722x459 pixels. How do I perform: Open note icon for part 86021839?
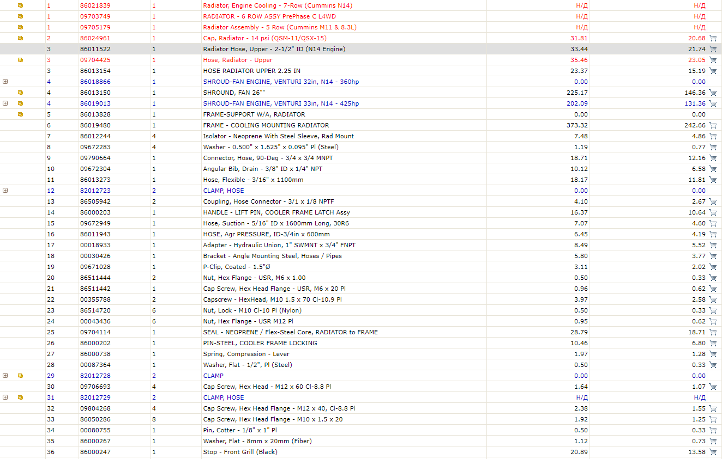[21, 5]
